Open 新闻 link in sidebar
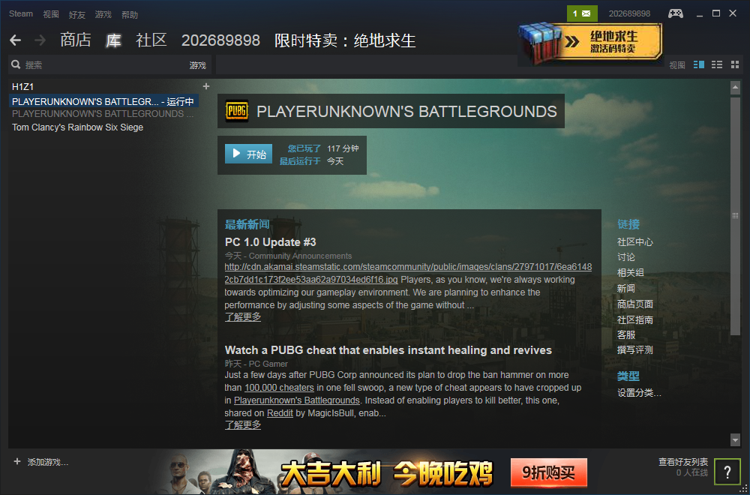Viewport: 750px width, 495px height. click(626, 289)
